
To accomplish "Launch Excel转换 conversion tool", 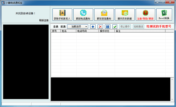I will (164, 15).
